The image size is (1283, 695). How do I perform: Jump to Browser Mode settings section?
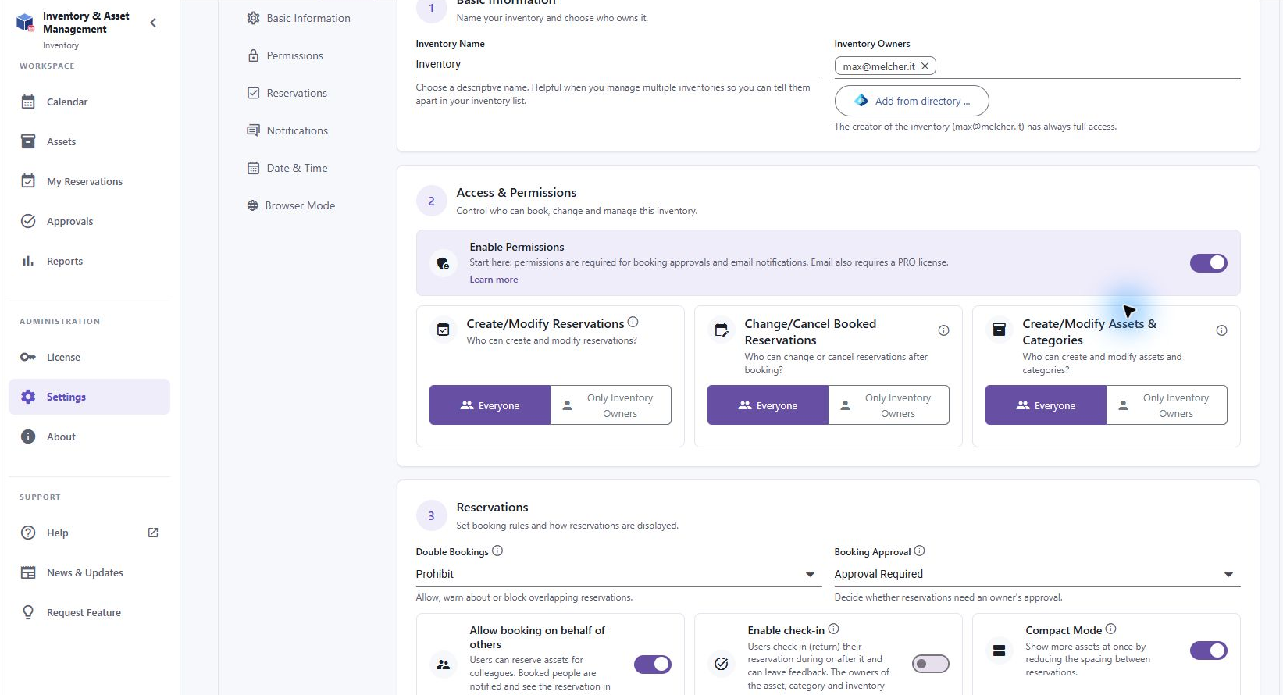[x=291, y=205]
